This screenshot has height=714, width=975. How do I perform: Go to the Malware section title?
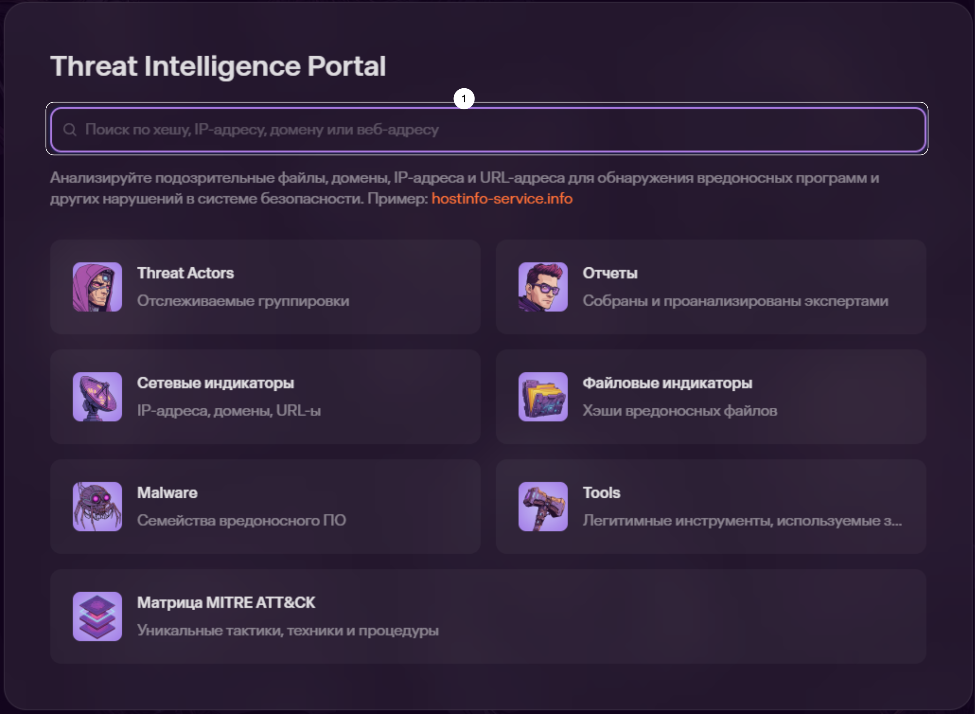point(167,493)
